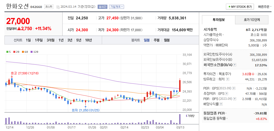Click 시가총액 value 8조 2,717억원
274x131 pixels.
[x=256, y=30]
